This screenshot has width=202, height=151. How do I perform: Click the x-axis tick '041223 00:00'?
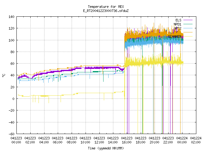[x=16, y=140]
